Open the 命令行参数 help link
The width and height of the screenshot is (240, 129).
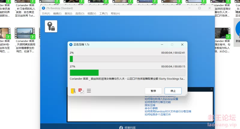(151, 108)
